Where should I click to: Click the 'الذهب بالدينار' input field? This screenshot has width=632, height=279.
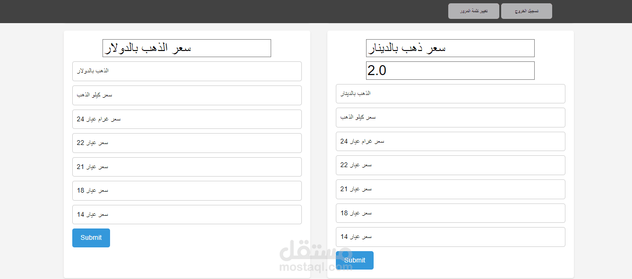tap(450, 93)
